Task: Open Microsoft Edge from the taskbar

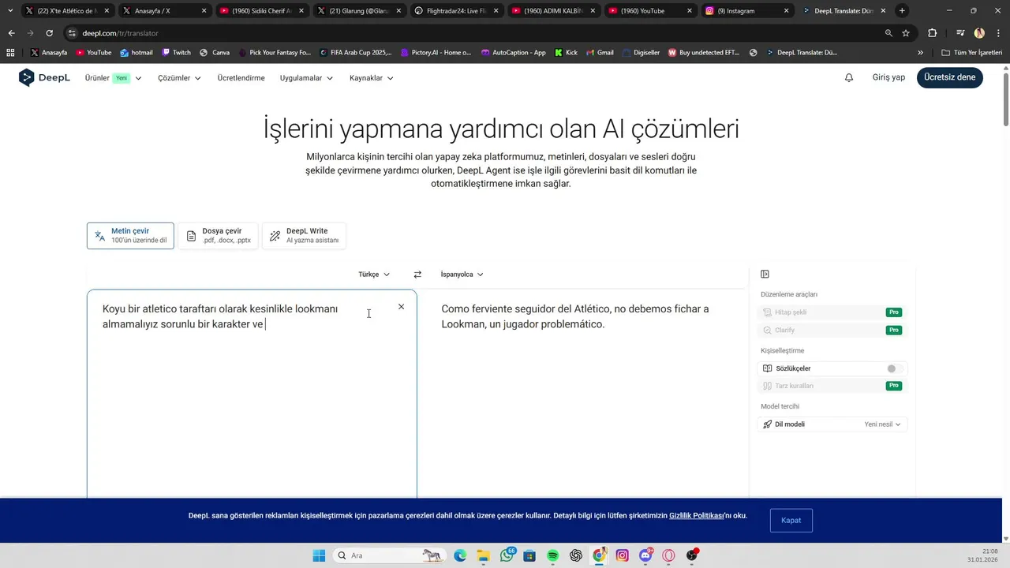Action: point(460,555)
